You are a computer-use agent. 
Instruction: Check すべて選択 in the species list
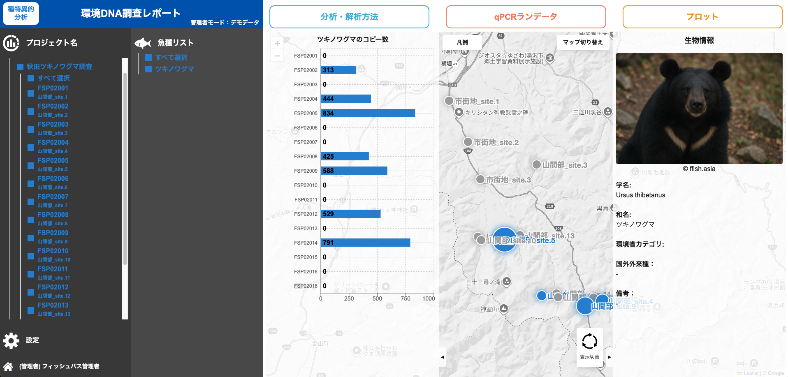coord(149,58)
